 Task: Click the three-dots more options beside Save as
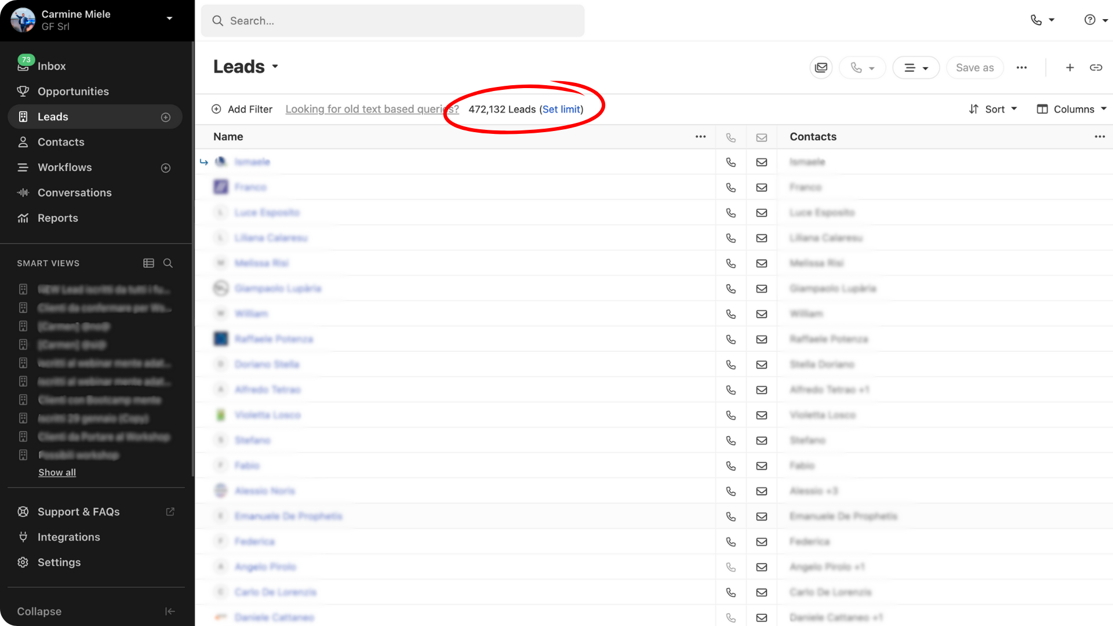(x=1021, y=68)
